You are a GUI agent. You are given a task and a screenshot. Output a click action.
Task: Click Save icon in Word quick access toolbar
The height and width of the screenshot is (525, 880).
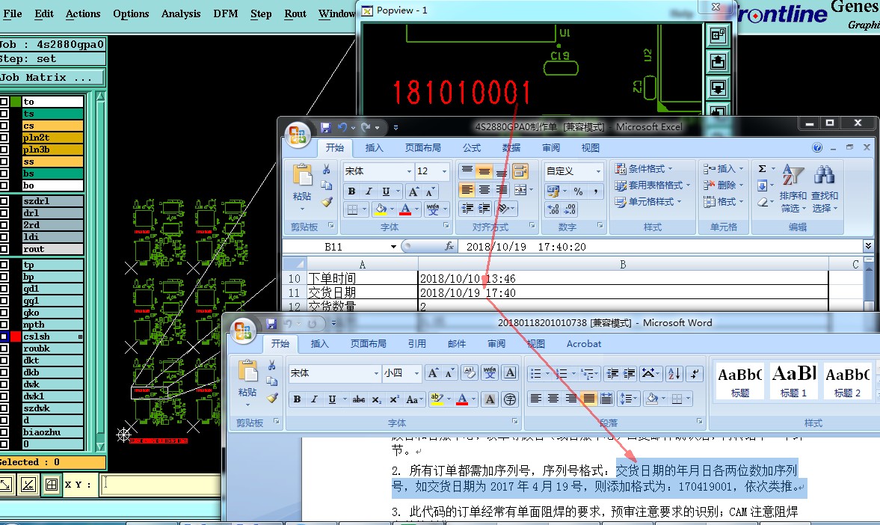coord(271,324)
